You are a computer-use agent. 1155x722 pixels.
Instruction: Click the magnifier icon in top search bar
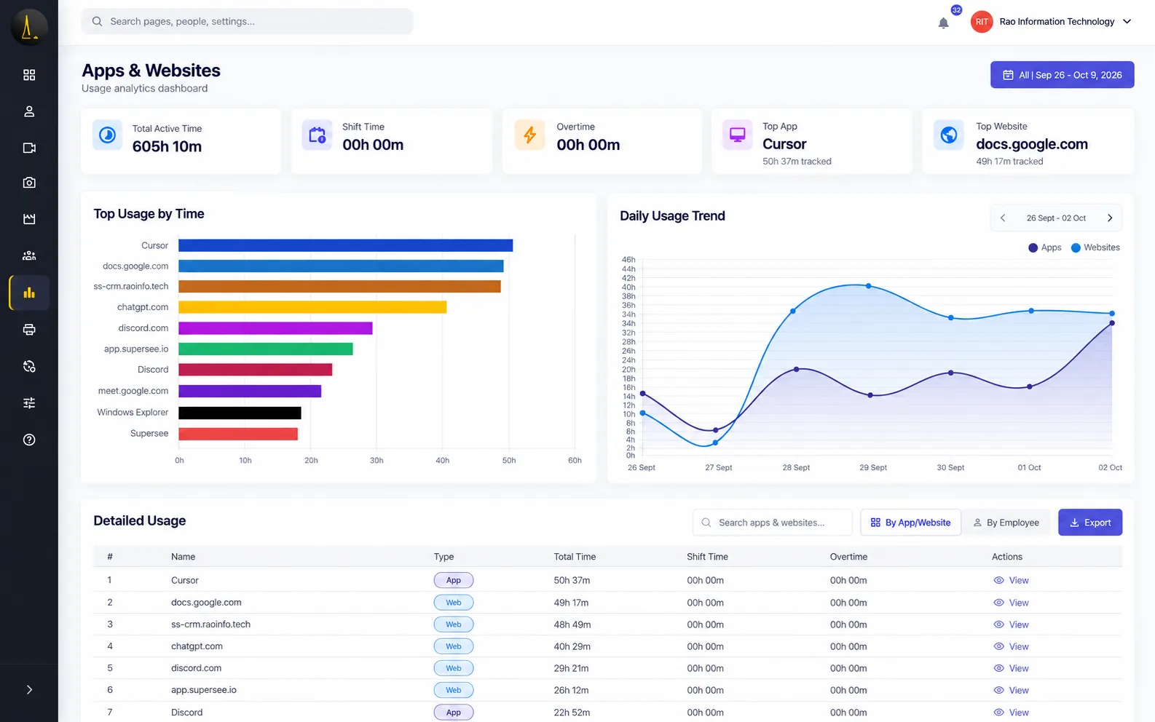click(97, 21)
